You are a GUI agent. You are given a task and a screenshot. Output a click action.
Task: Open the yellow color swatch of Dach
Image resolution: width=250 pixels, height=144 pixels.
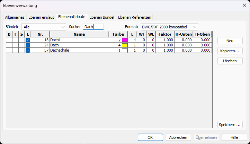[125, 45]
